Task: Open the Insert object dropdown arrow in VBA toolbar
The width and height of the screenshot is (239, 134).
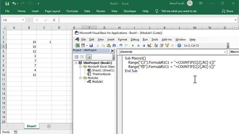Action: click(87, 45)
